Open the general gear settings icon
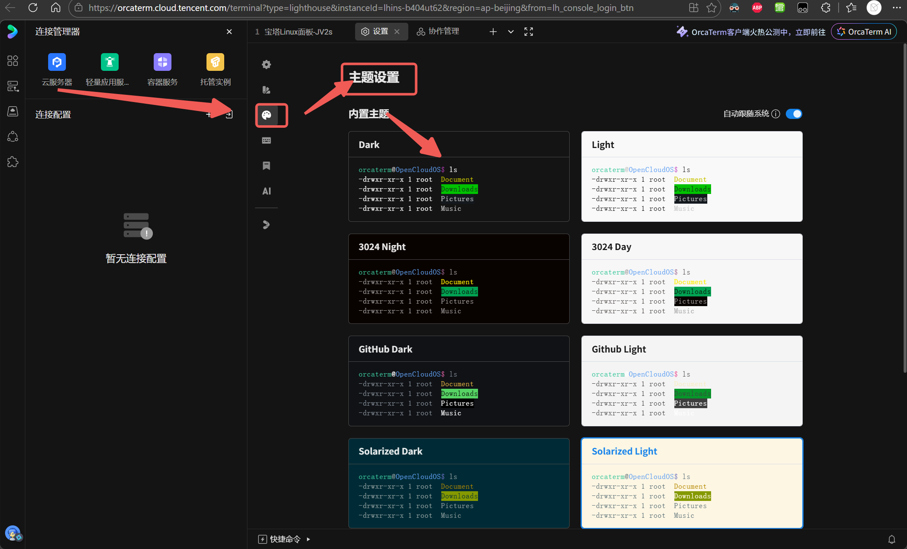This screenshot has width=907, height=549. (266, 65)
